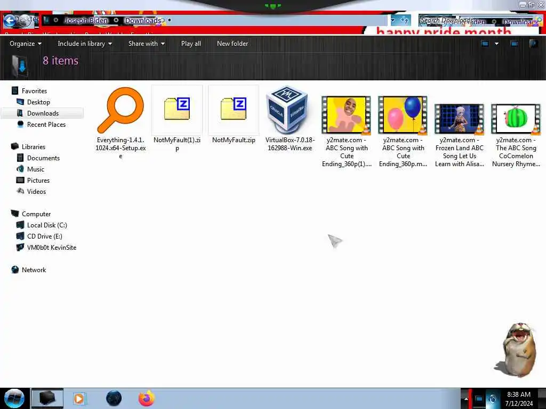This screenshot has height=409, width=546.
Task: Click the Recent Places icon
Action: [x=20, y=124]
